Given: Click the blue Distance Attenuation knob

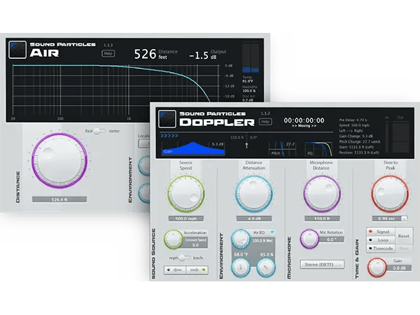Looking at the screenshot, I should click(254, 194).
